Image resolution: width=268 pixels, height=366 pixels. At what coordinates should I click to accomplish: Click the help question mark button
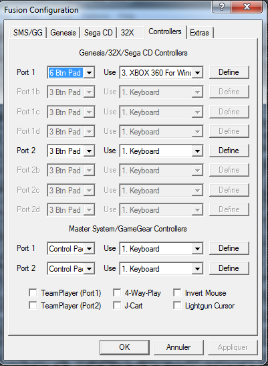click(x=222, y=7)
